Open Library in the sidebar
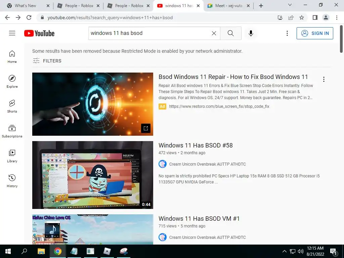Screen dimensions: 344x258 [x=12, y=156]
